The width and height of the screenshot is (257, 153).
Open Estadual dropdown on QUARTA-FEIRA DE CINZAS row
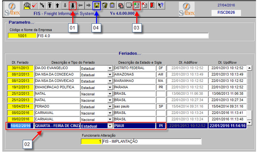pyautogui.click(x=110, y=126)
